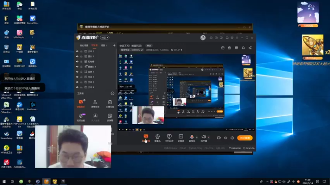
Task: Click the 00:00:00 recording timer
Action: [x=235, y=148]
